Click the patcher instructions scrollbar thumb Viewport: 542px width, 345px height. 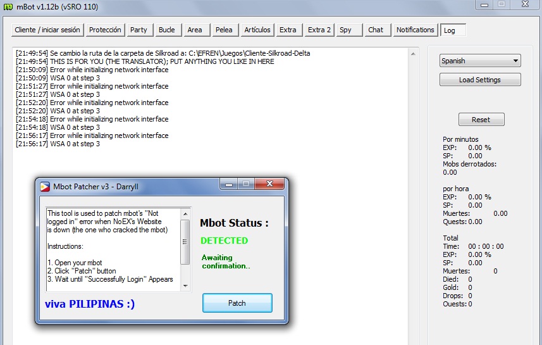[x=185, y=242]
